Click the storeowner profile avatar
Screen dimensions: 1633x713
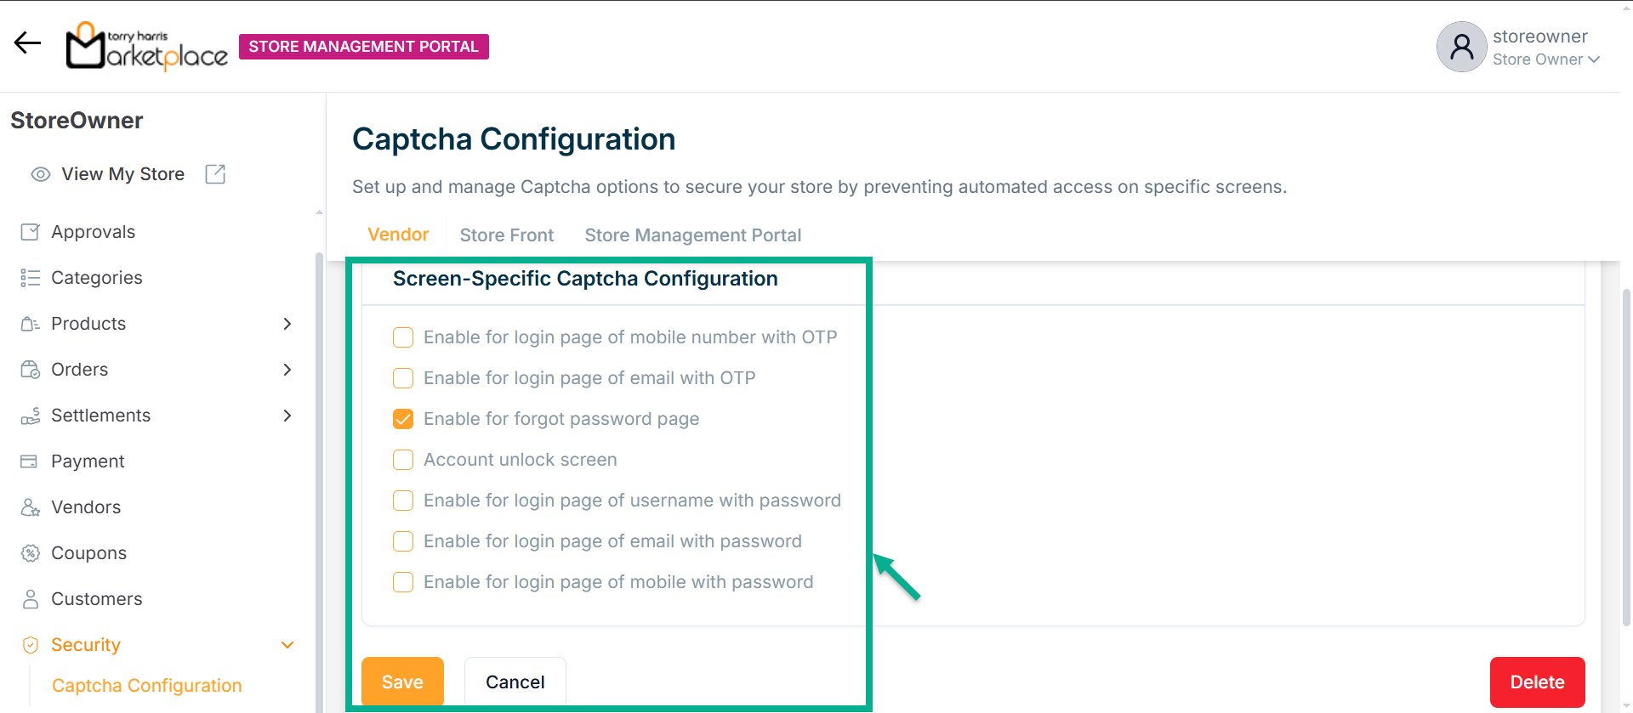(x=1461, y=47)
